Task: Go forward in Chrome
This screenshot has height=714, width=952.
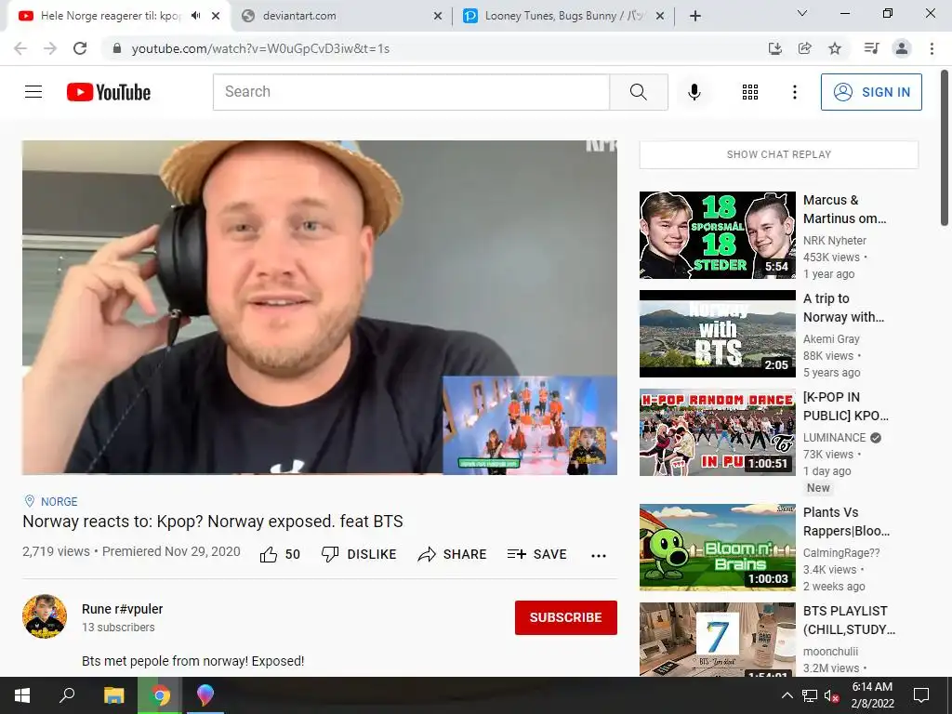Action: (50, 48)
